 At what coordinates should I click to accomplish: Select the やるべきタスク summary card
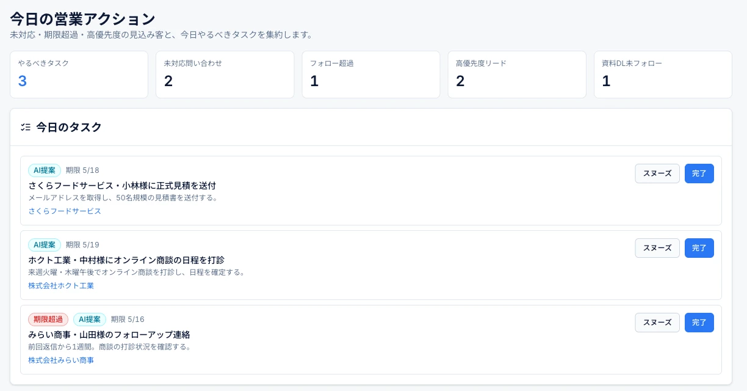pos(79,75)
